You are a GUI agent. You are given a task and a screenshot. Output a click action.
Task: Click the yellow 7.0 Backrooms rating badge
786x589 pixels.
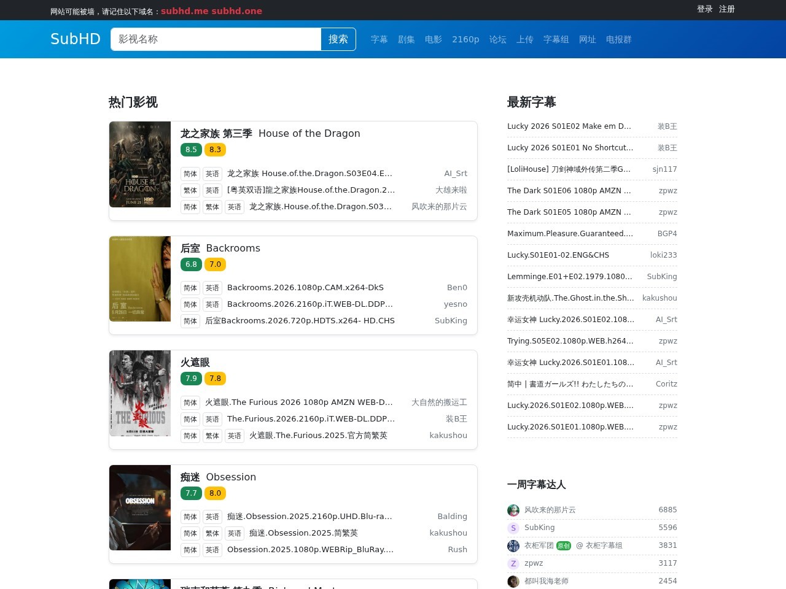(215, 264)
